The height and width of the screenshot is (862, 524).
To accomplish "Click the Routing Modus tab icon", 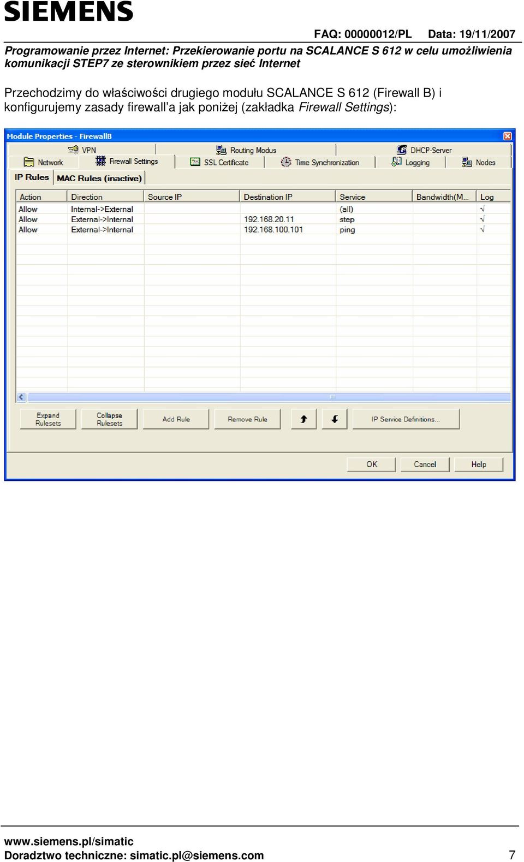I will pos(221,150).
